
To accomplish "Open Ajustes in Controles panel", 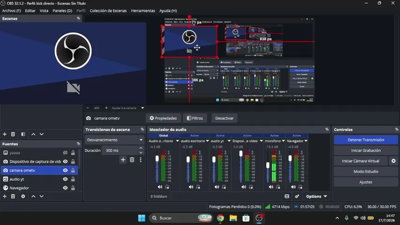I will point(366,182).
